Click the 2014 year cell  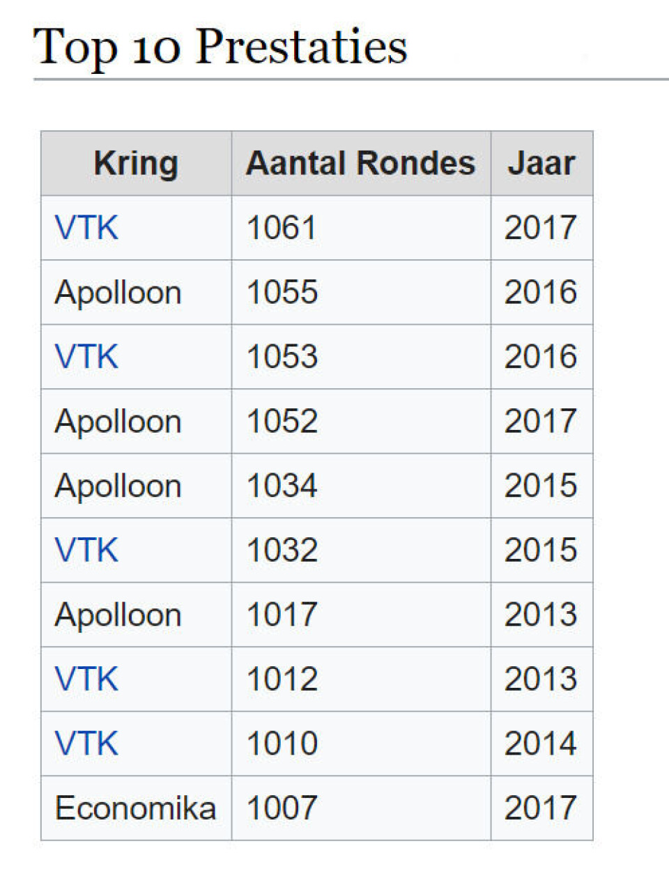(x=541, y=744)
